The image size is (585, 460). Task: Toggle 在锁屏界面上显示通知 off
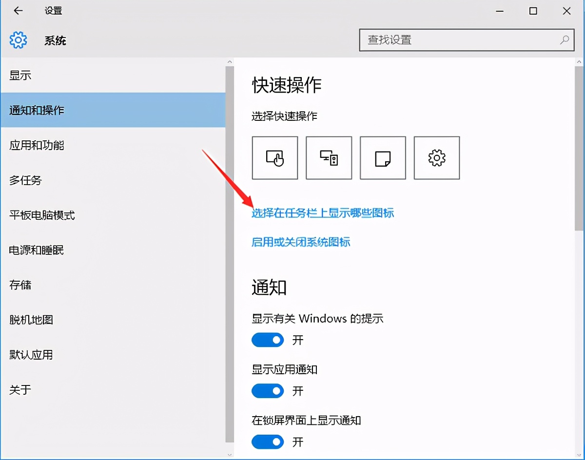pyautogui.click(x=268, y=442)
